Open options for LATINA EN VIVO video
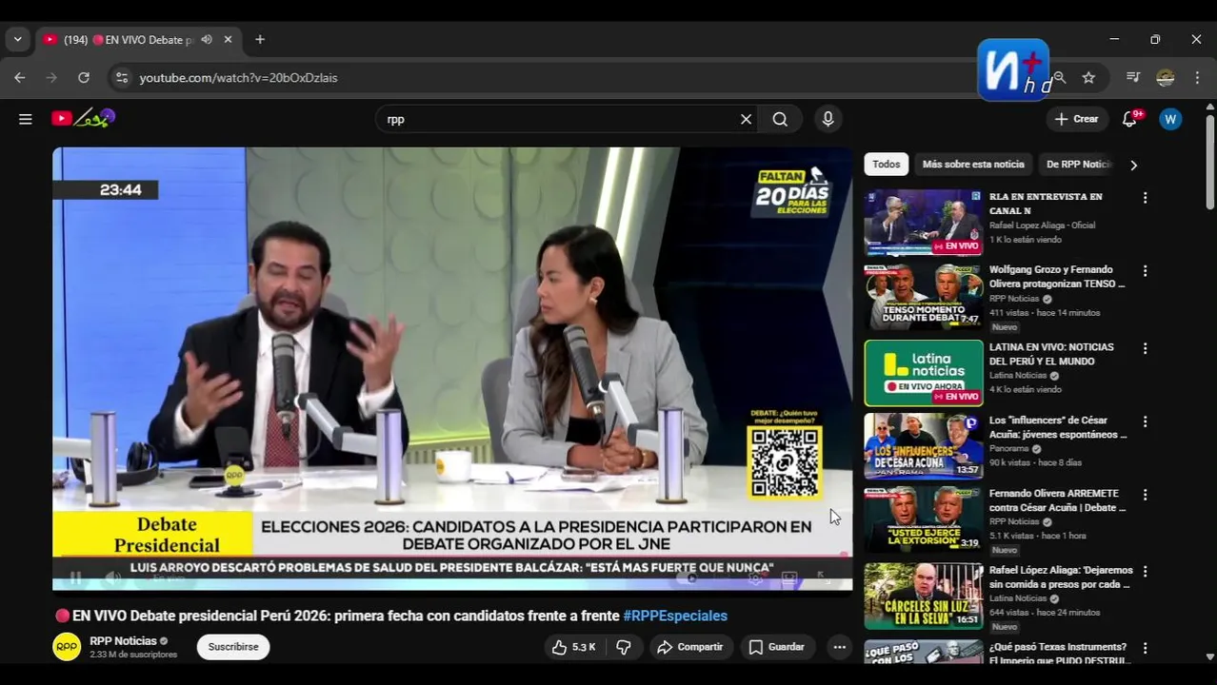The width and height of the screenshot is (1217, 685). tap(1146, 348)
